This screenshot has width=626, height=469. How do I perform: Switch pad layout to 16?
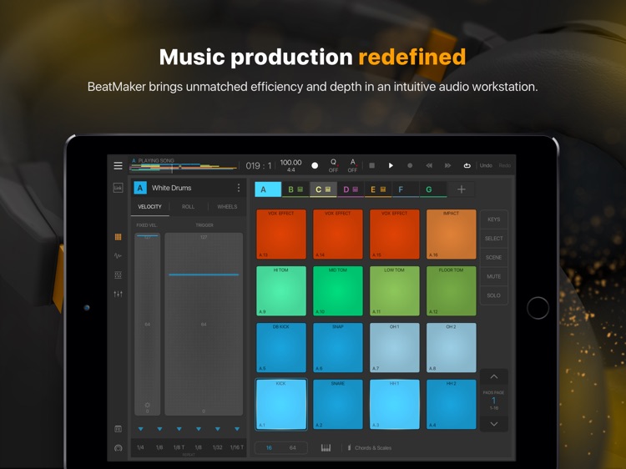click(269, 448)
